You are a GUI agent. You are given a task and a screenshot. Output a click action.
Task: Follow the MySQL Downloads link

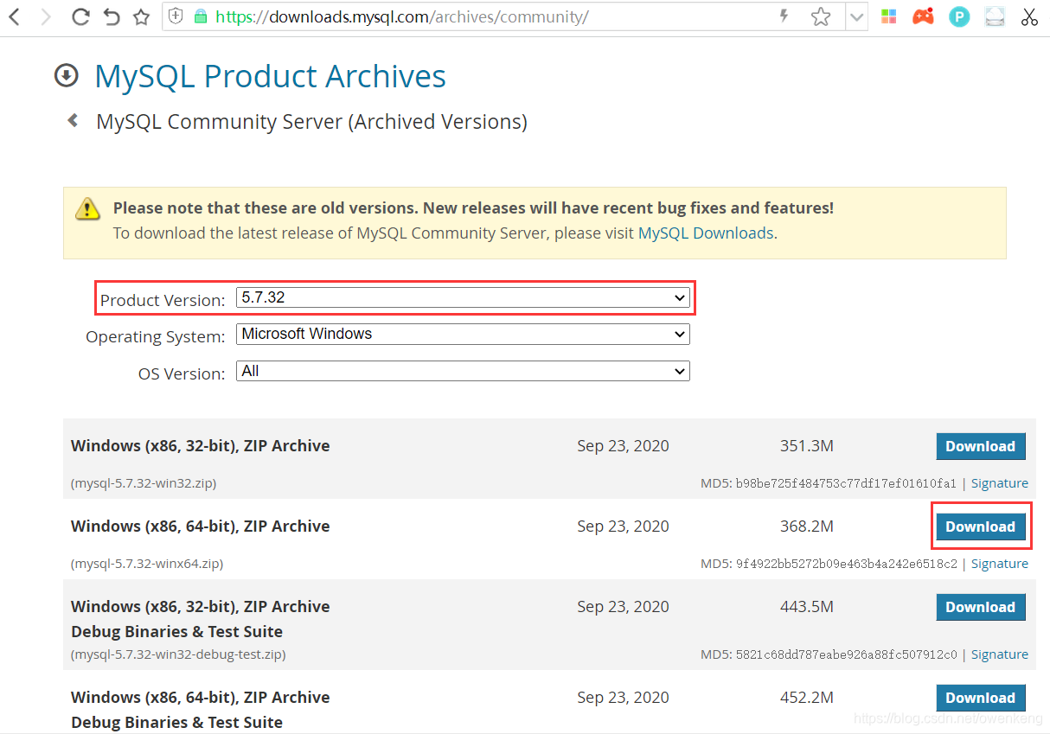click(706, 233)
